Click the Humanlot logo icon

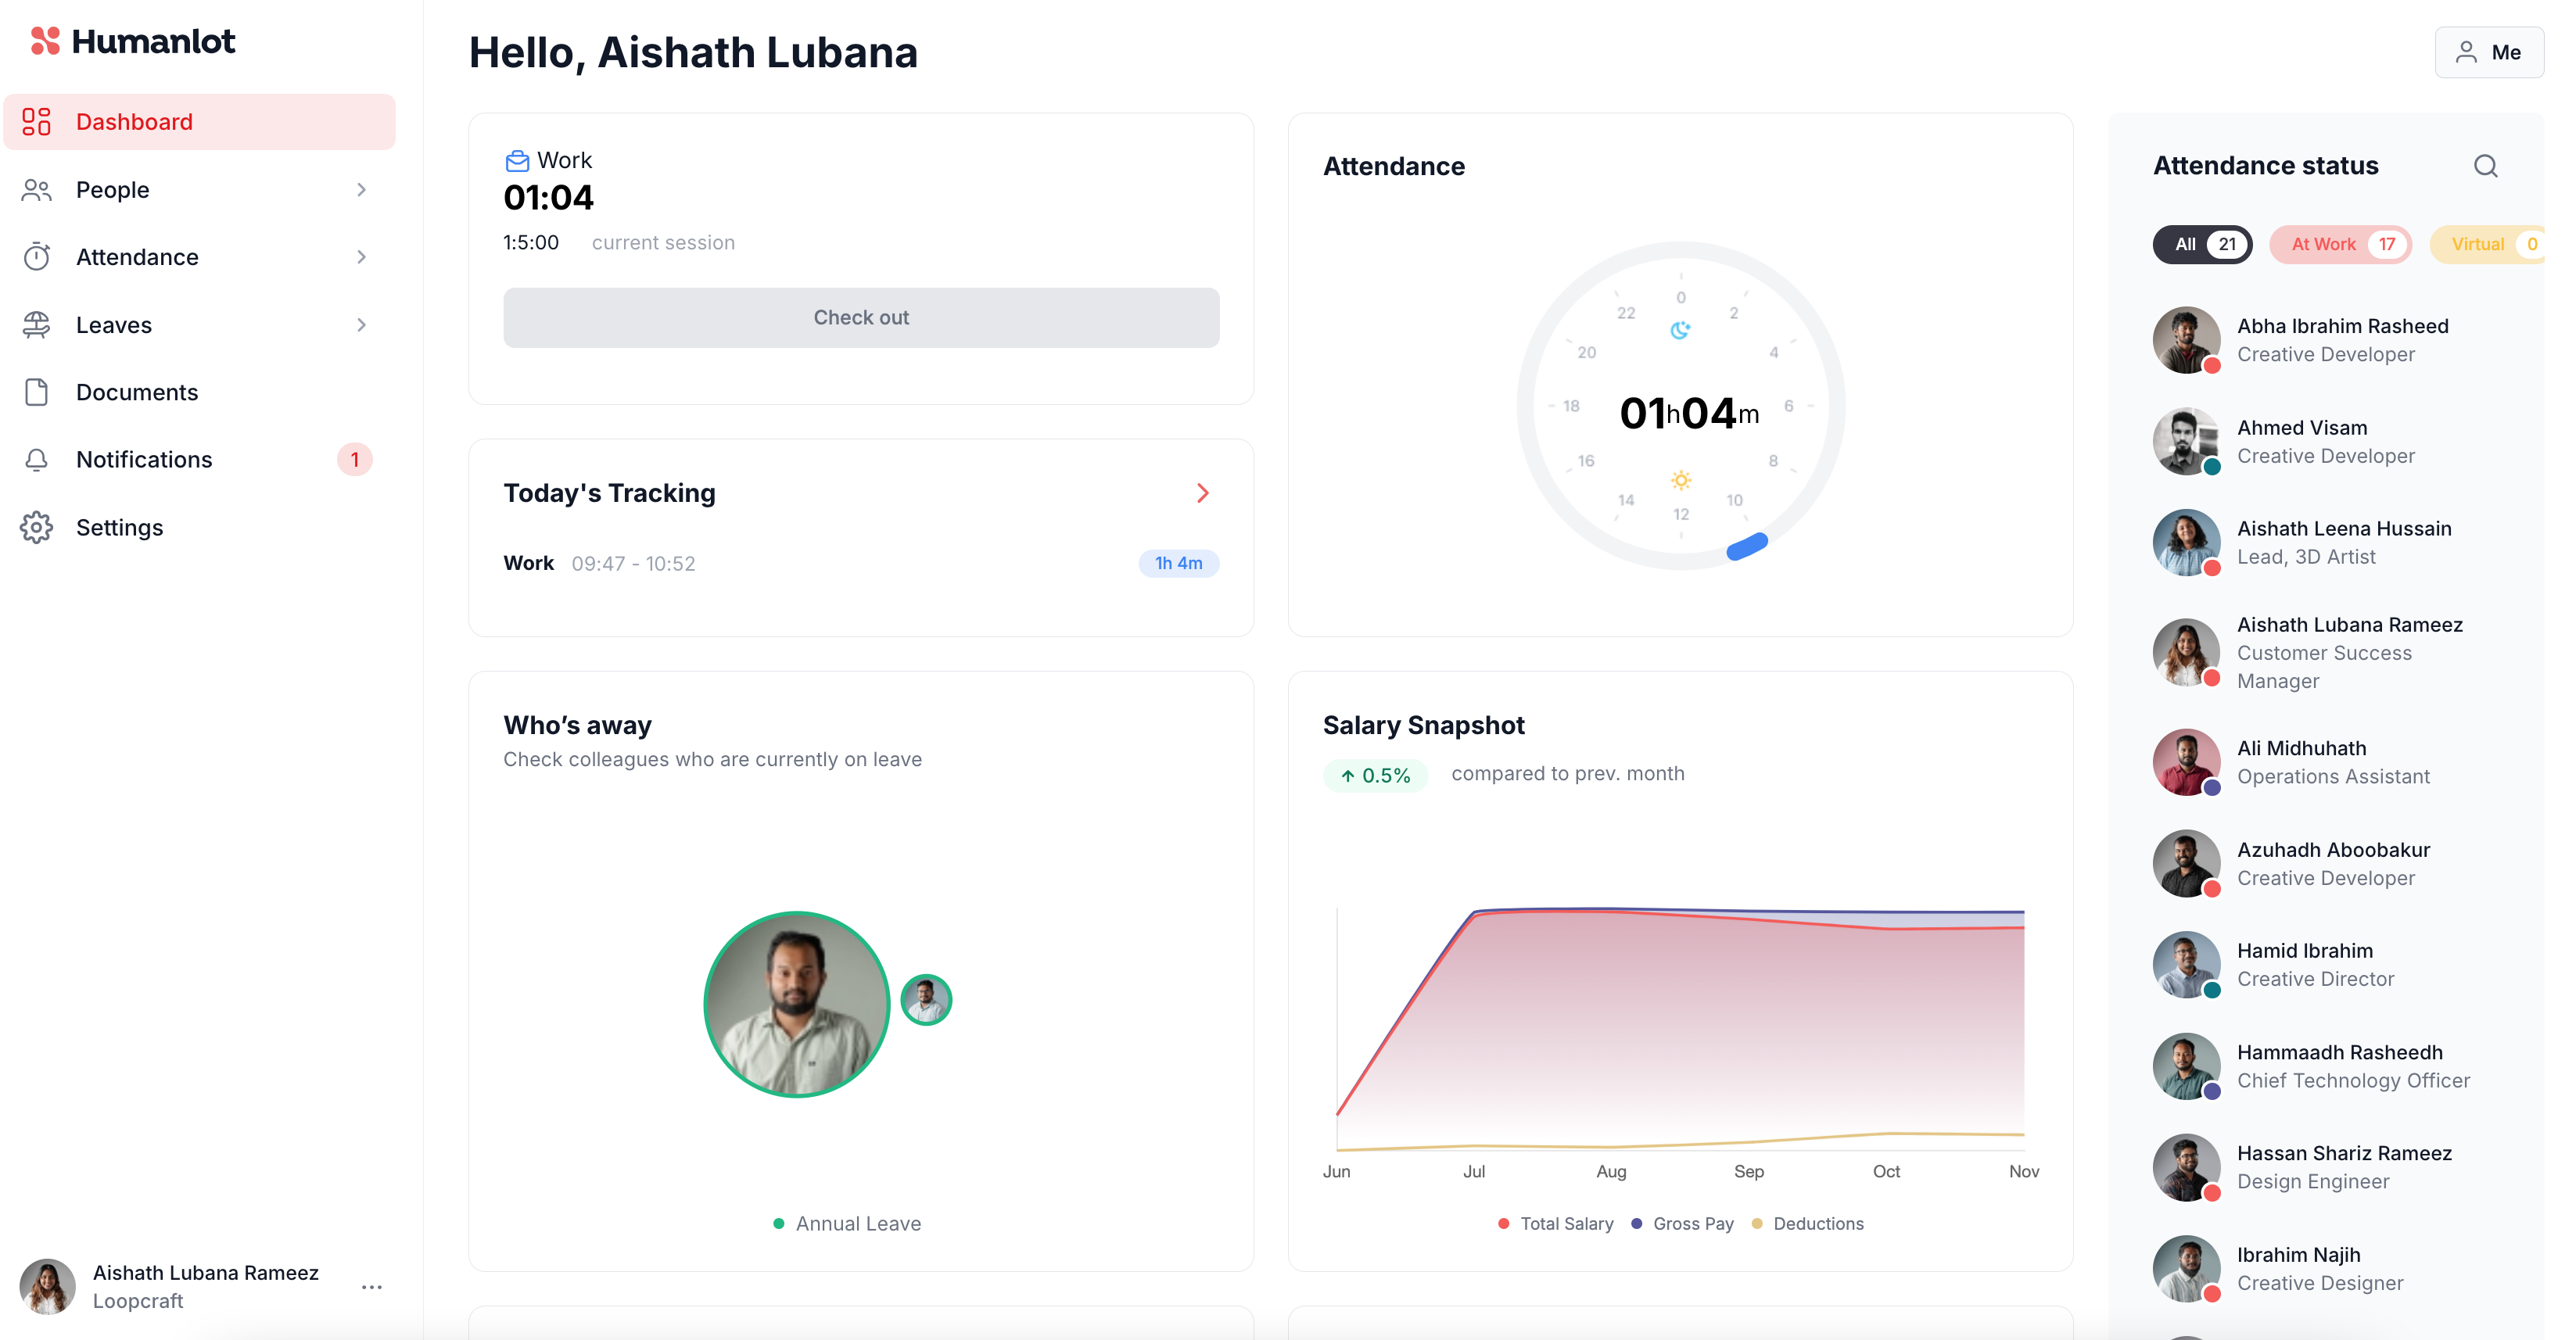click(x=45, y=41)
